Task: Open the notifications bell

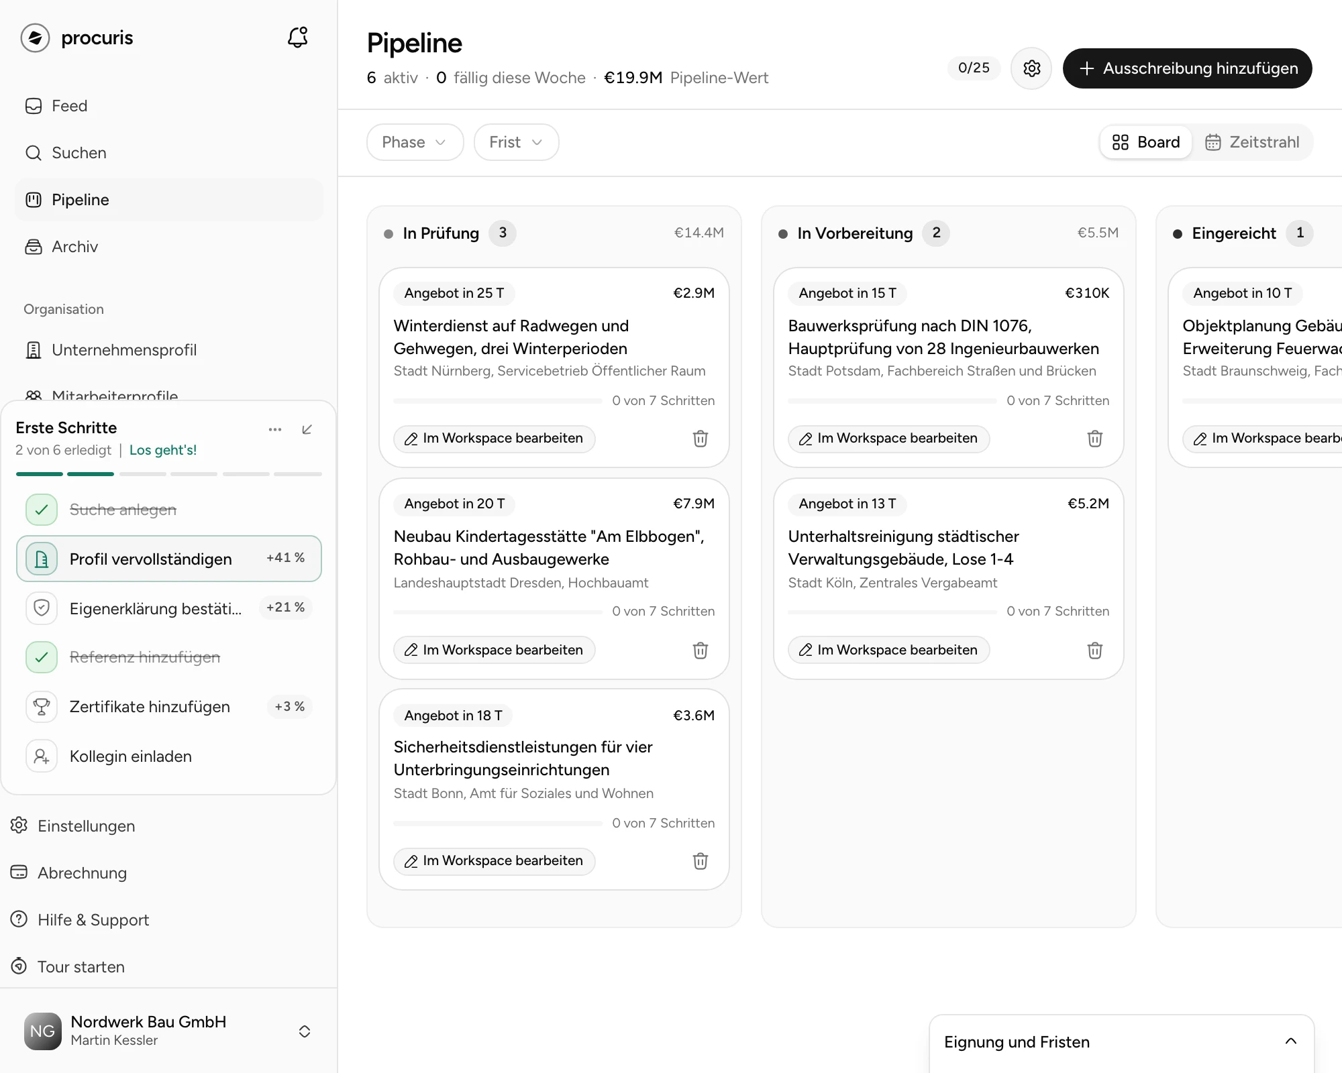Action: [297, 38]
